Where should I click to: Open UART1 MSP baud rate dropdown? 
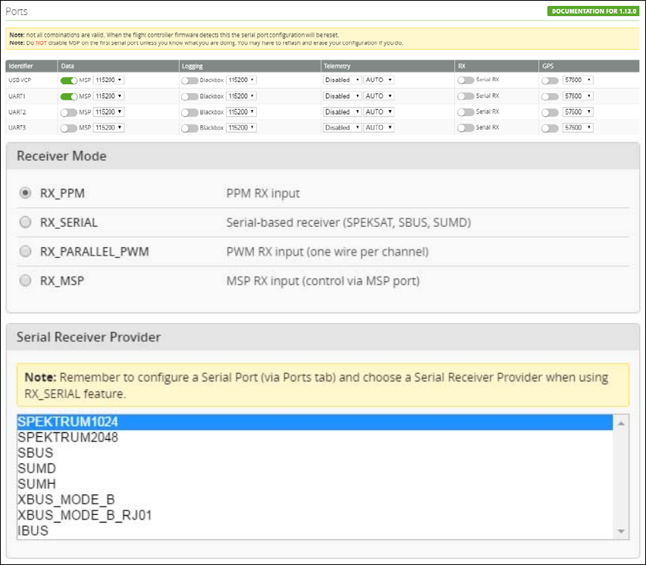(108, 96)
